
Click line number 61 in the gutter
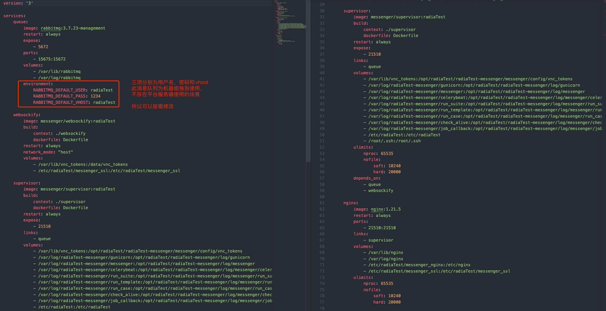tap(322, 203)
